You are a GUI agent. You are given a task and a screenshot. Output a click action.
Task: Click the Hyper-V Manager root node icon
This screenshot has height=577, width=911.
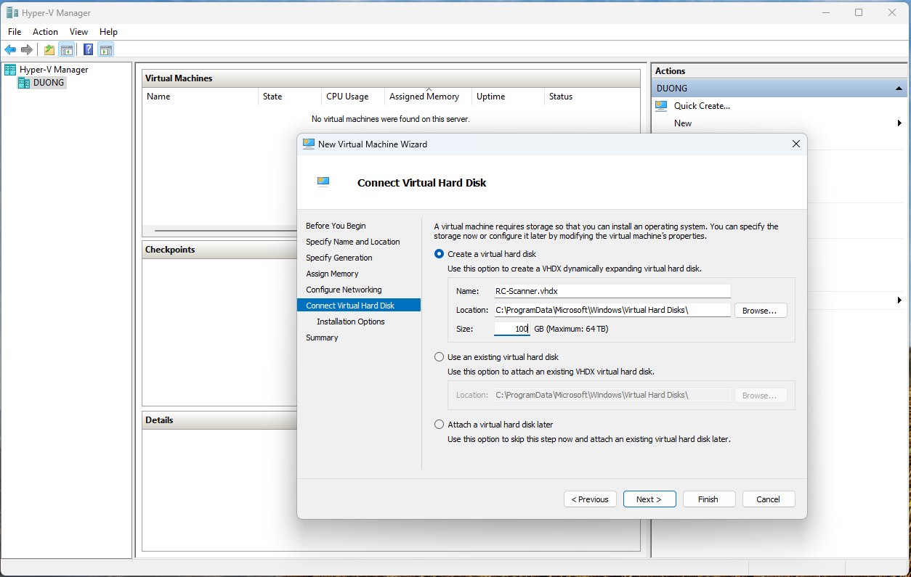click(x=10, y=70)
